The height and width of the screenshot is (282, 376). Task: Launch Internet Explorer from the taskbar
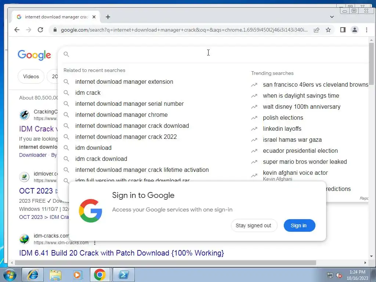point(33,275)
